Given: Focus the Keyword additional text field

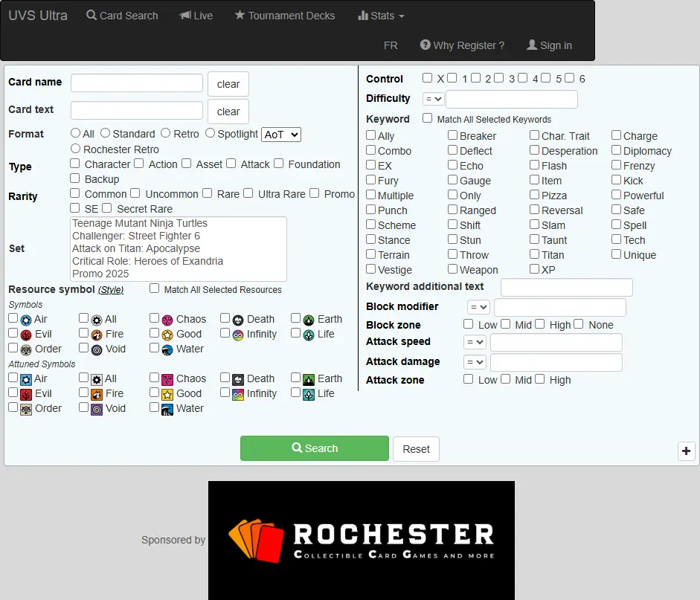Looking at the screenshot, I should coord(567,287).
